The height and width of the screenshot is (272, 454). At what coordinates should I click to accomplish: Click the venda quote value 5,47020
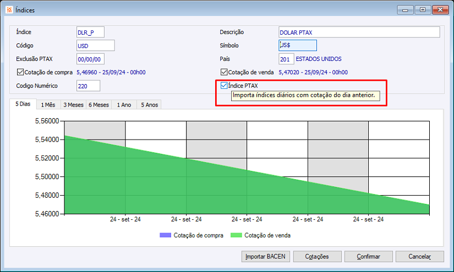313,73
